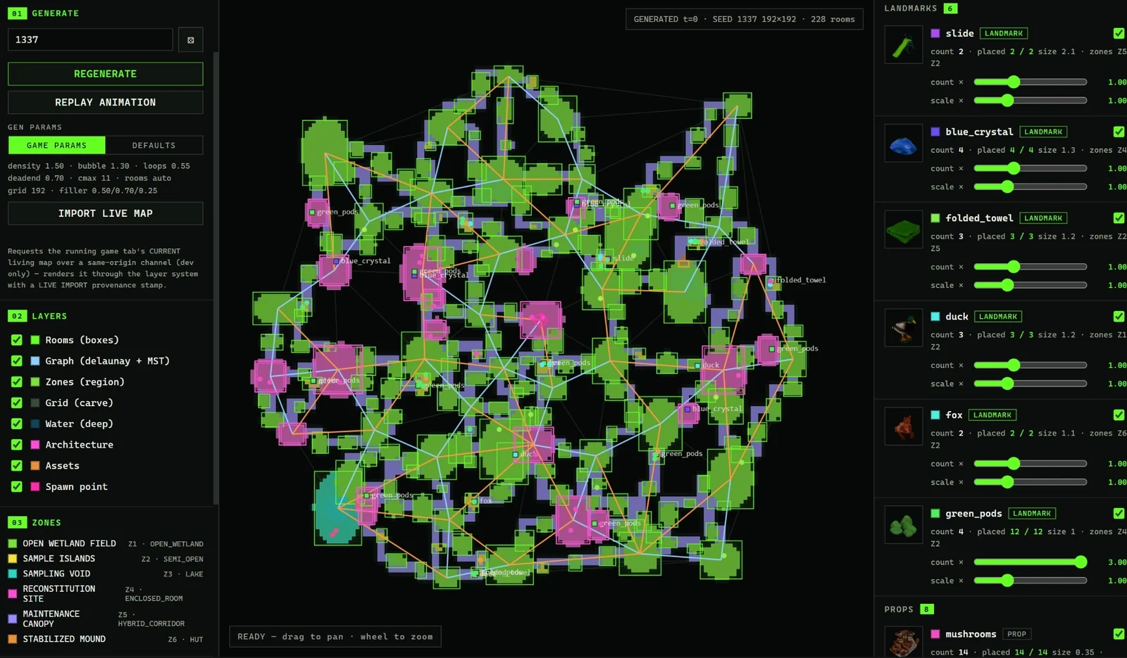Select the SAMPLING VOID zone entry

coord(106,574)
